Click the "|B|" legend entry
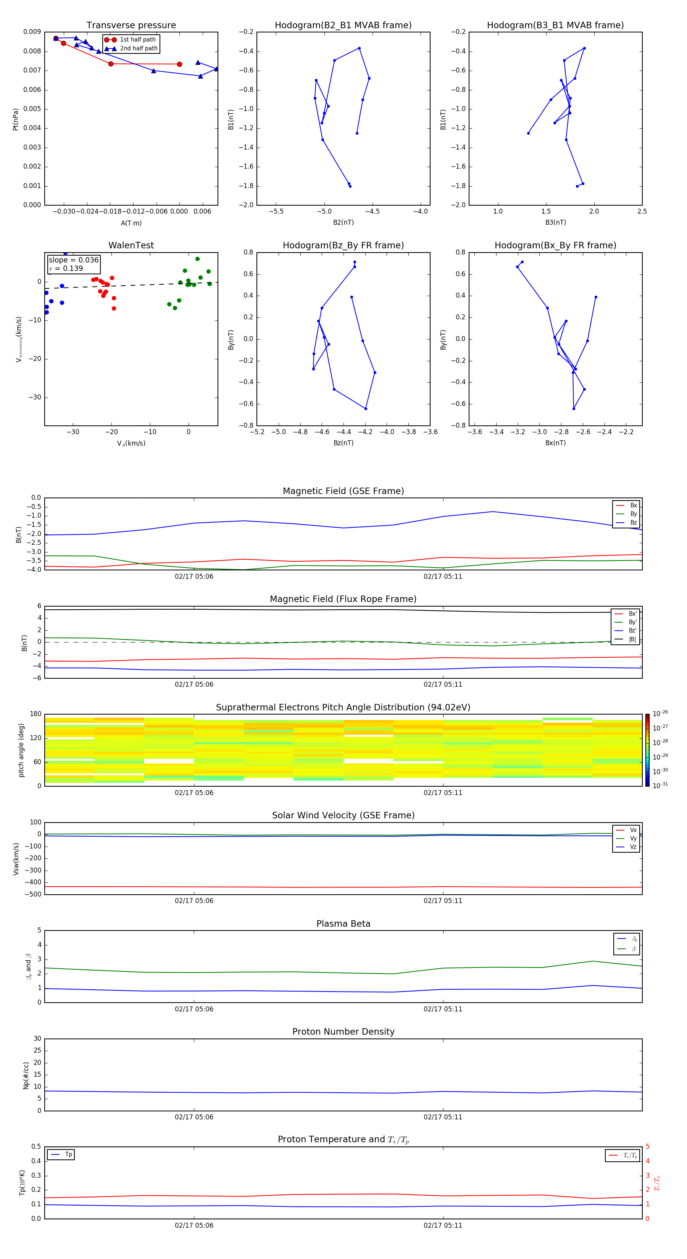 (x=626, y=639)
